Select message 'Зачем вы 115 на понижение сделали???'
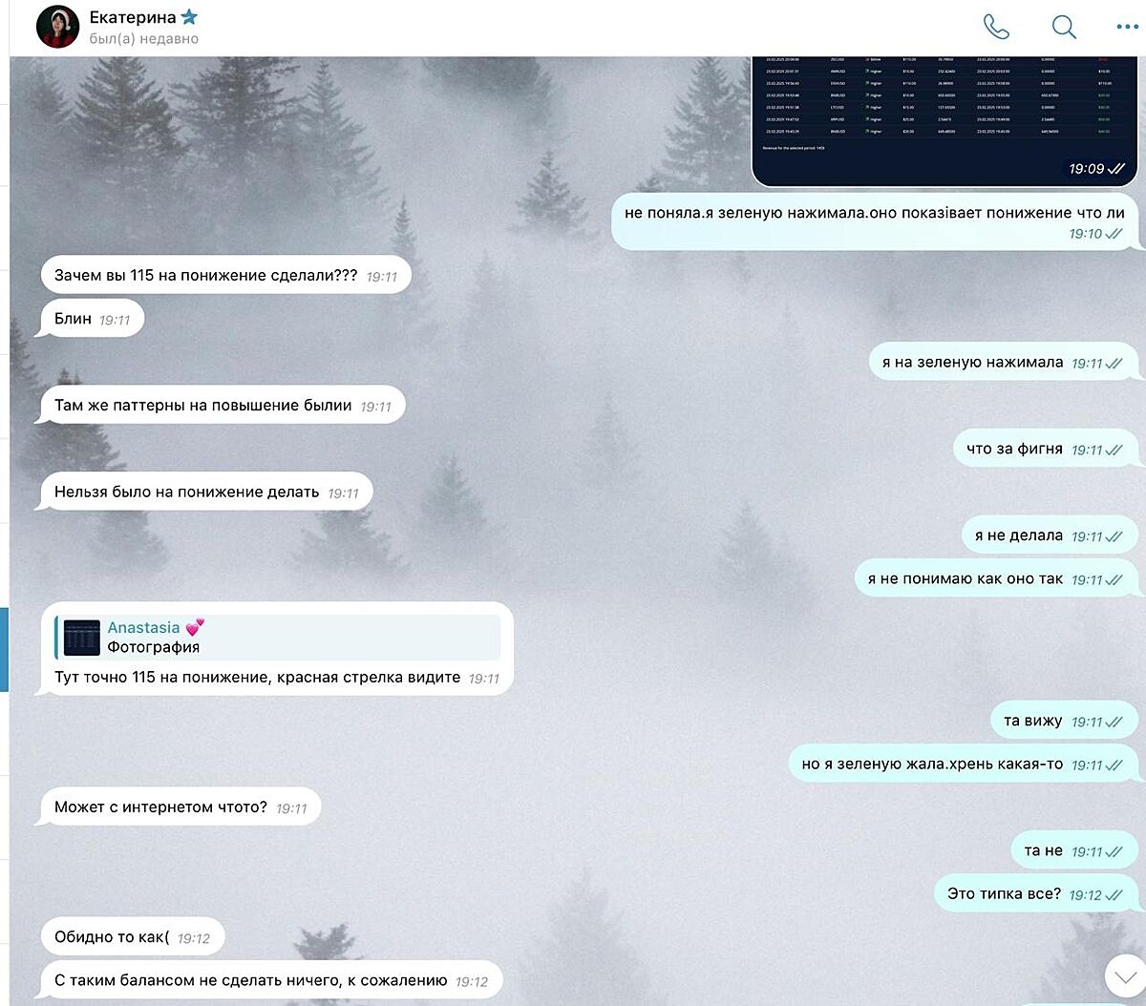 226,276
